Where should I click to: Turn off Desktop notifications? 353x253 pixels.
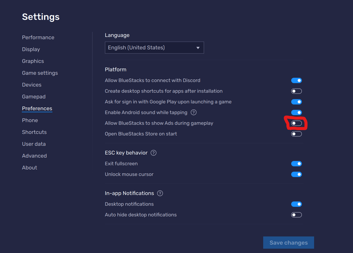pyautogui.click(x=296, y=204)
